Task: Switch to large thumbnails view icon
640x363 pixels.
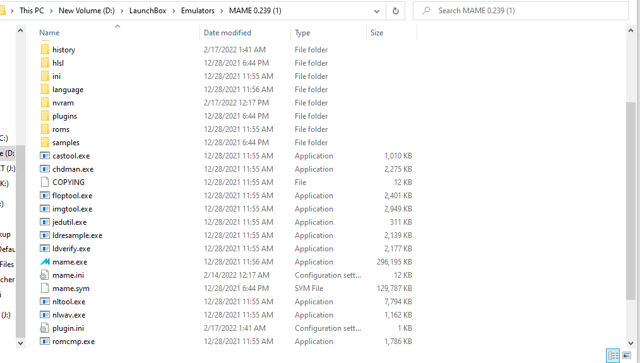Action: point(627,355)
